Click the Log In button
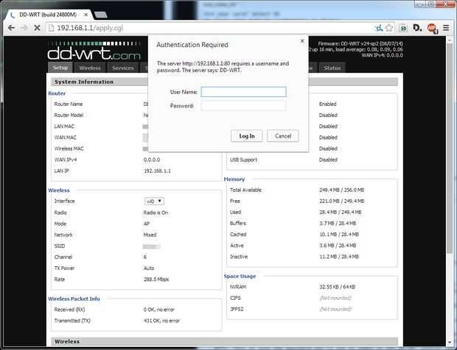This screenshot has width=457, height=350. click(247, 136)
